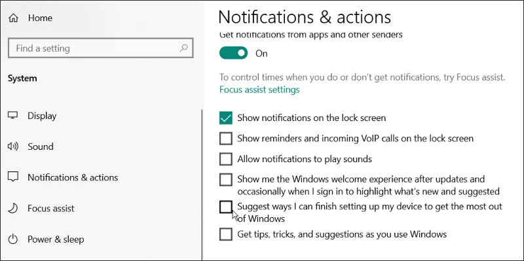Open Focus assist settings link
The image size is (524, 261).
coord(259,90)
